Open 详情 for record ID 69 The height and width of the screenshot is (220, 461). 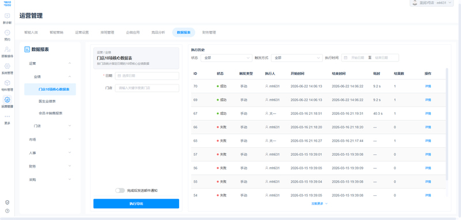[x=428, y=100]
